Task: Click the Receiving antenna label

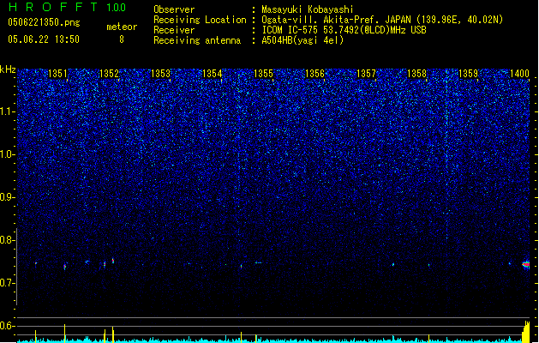Action: (x=197, y=40)
